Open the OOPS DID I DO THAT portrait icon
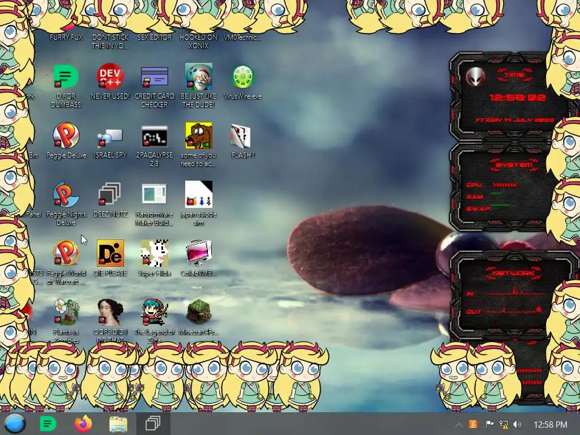 110,312
